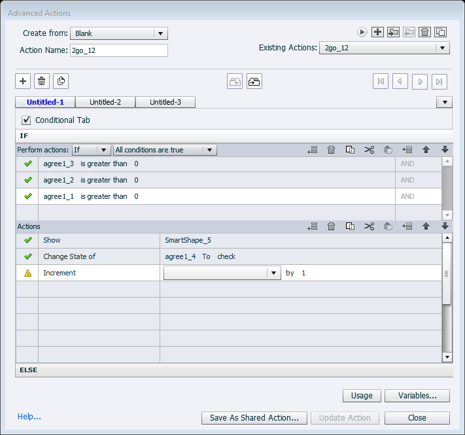
Task: Toggle the checkmark on the Show action row
Action: 27,241
